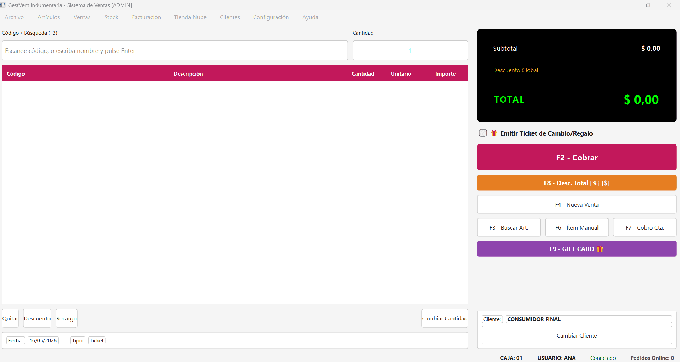
Task: Click Descuento Global label in totals panel
Action: point(516,70)
